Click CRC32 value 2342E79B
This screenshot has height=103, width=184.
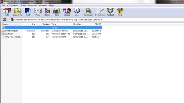tap(96, 34)
